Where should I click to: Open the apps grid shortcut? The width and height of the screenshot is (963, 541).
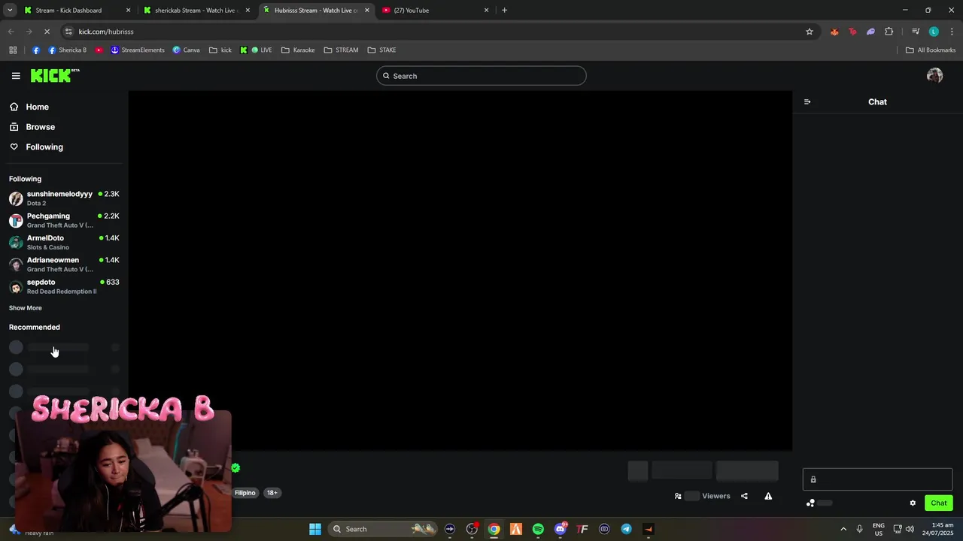13,50
